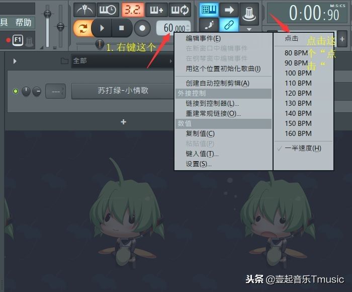Image resolution: width=352 pixels, height=292 pixels.
Task: Toggle the F1 hint panel icon
Action: (x=18, y=40)
